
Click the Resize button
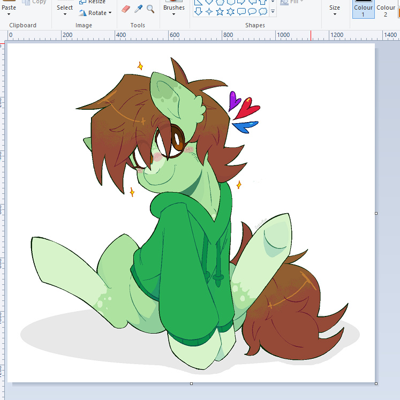92,2
